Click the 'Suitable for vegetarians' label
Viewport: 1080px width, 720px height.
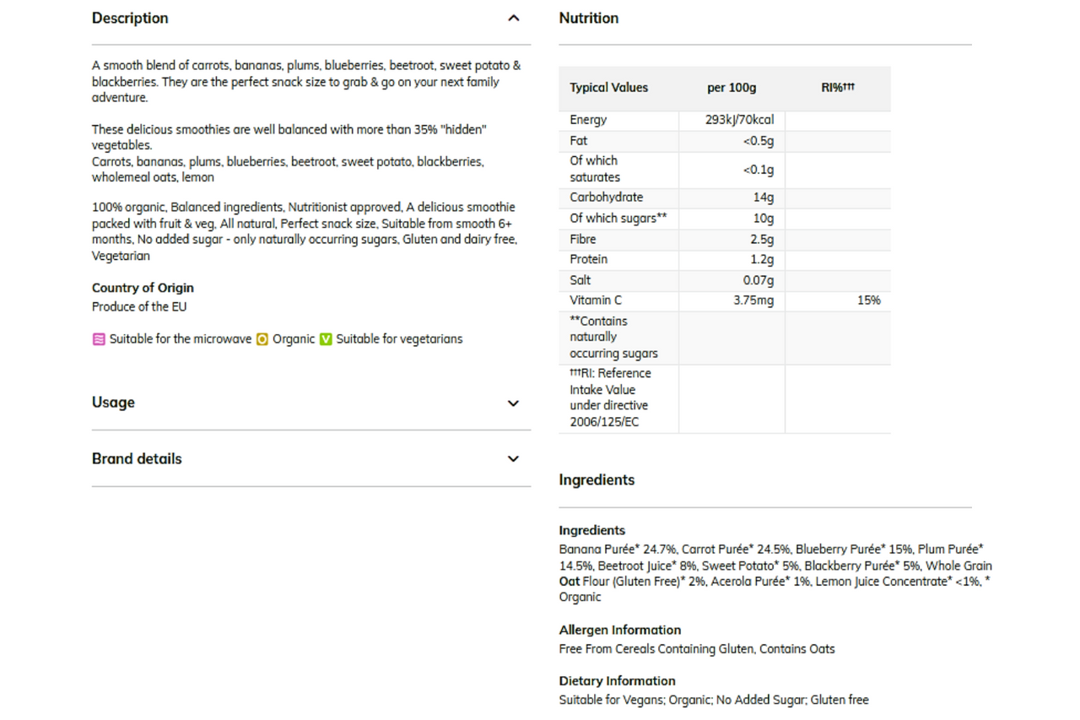point(399,339)
